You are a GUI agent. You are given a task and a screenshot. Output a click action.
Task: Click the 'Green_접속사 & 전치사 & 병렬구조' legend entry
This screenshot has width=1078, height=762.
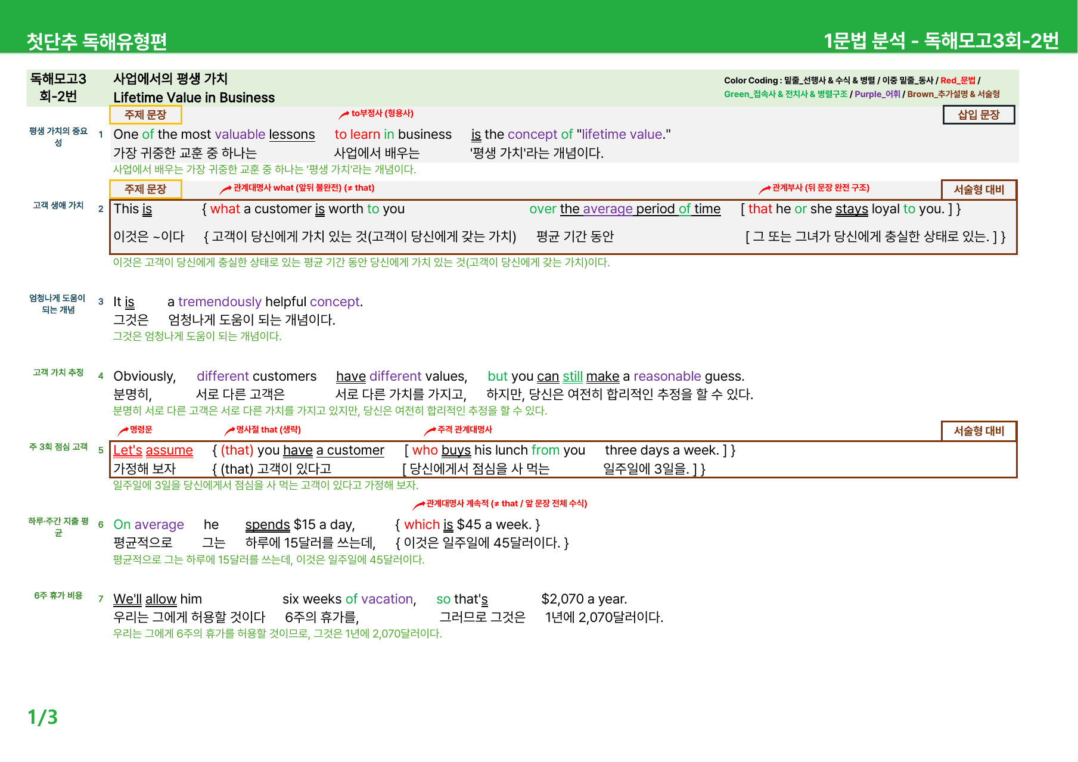(x=785, y=94)
